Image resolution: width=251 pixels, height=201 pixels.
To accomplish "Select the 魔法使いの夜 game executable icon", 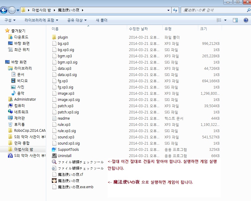I will [x=54, y=181].
